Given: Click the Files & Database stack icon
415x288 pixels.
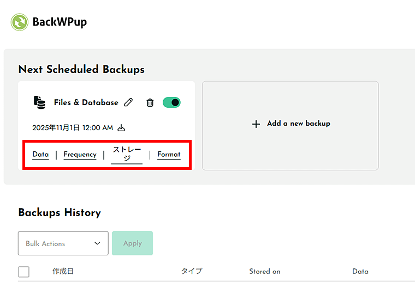Looking at the screenshot, I should coord(39,102).
